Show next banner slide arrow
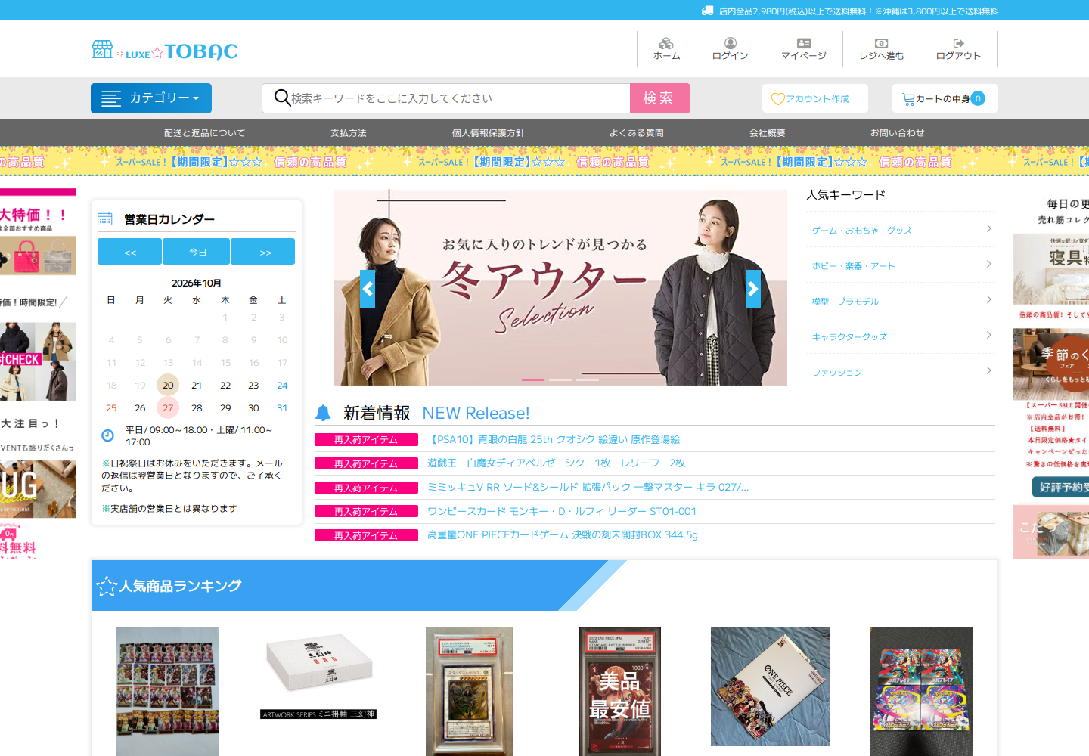 point(753,289)
